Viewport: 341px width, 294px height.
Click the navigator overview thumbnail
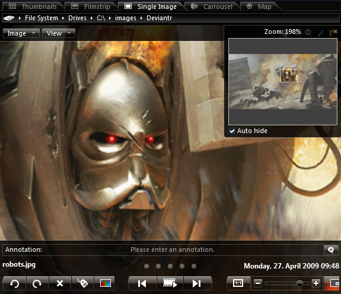(x=283, y=82)
